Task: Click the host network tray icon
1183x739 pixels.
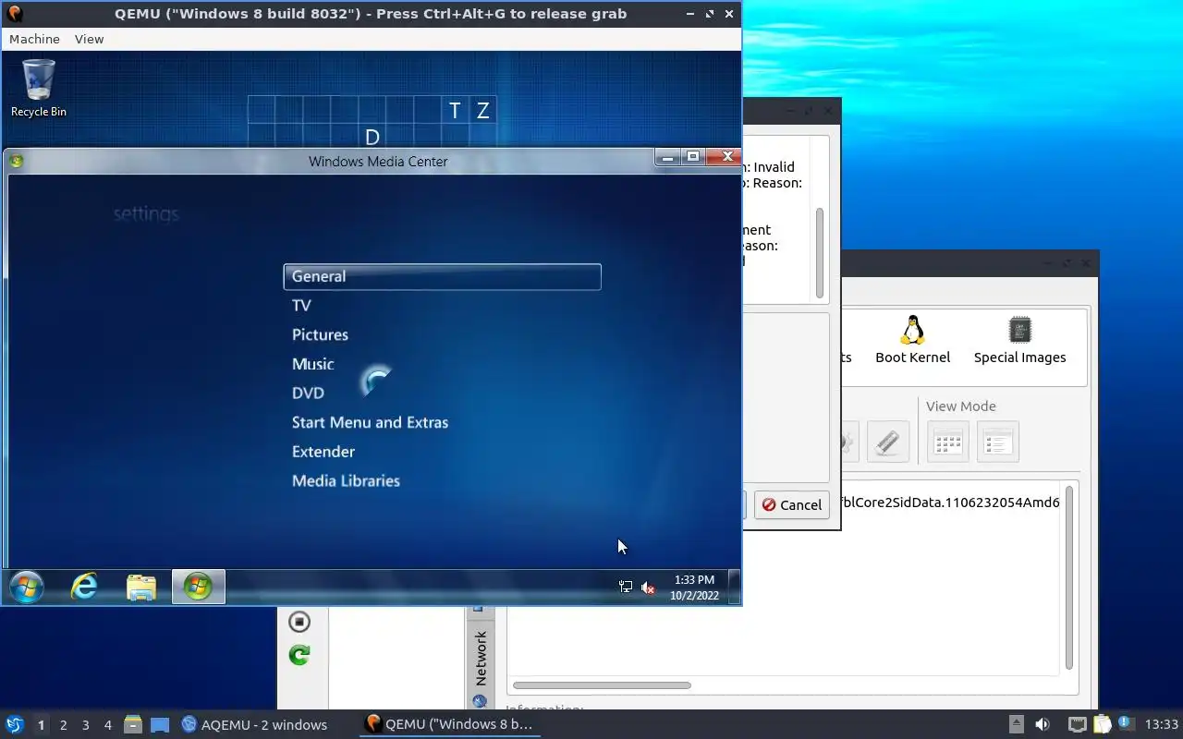Action: [x=1077, y=724]
